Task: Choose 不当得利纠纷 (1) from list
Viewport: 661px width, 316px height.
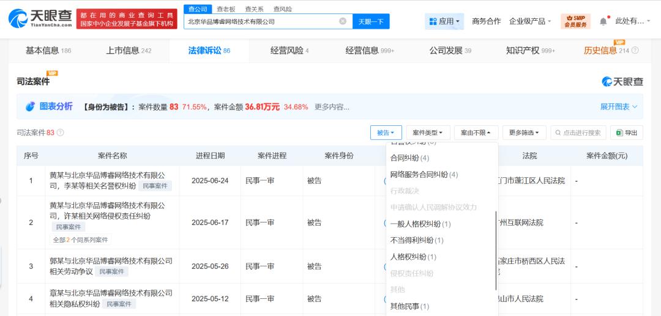Action: pyautogui.click(x=416, y=240)
